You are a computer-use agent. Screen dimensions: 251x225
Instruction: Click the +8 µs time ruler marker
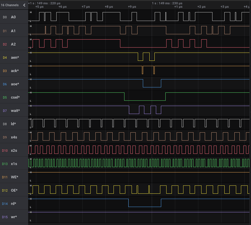tap(109, 7)
